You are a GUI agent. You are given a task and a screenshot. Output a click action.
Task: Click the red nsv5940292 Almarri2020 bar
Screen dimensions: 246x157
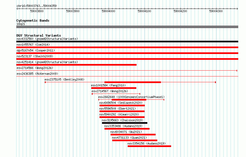click(x=122, y=117)
